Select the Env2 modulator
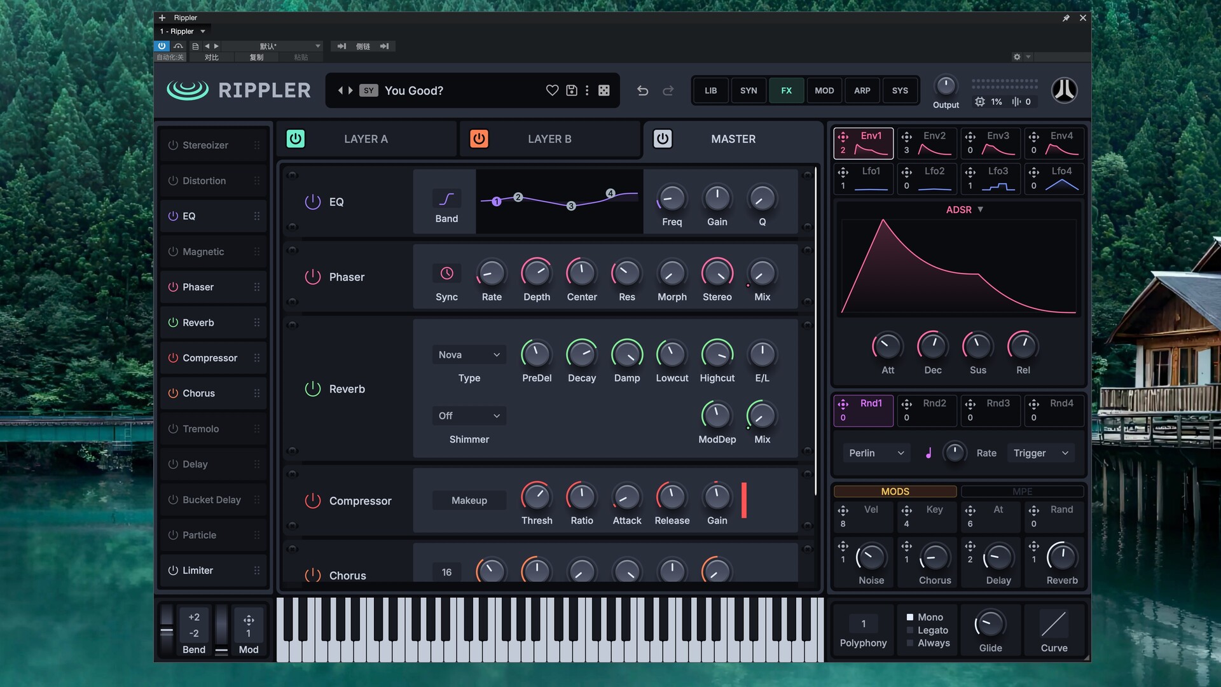The height and width of the screenshot is (687, 1221). [x=927, y=143]
